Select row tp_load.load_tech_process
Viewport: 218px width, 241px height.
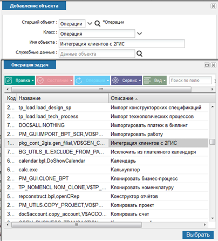106,116
